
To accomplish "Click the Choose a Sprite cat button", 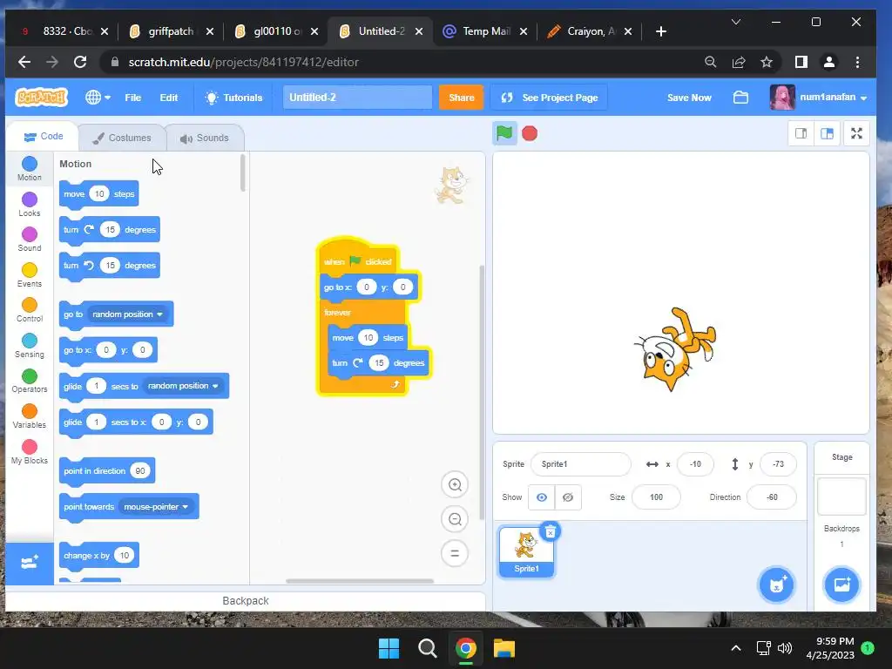I will [x=776, y=585].
